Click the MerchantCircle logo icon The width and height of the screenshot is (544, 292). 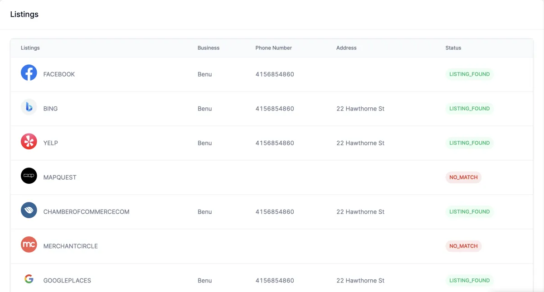pyautogui.click(x=29, y=244)
